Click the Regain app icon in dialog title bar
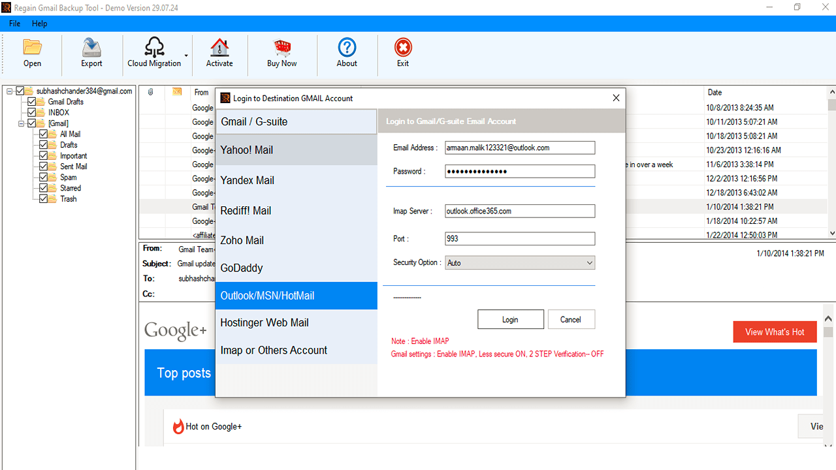Screen dimensions: 836x470 point(225,98)
